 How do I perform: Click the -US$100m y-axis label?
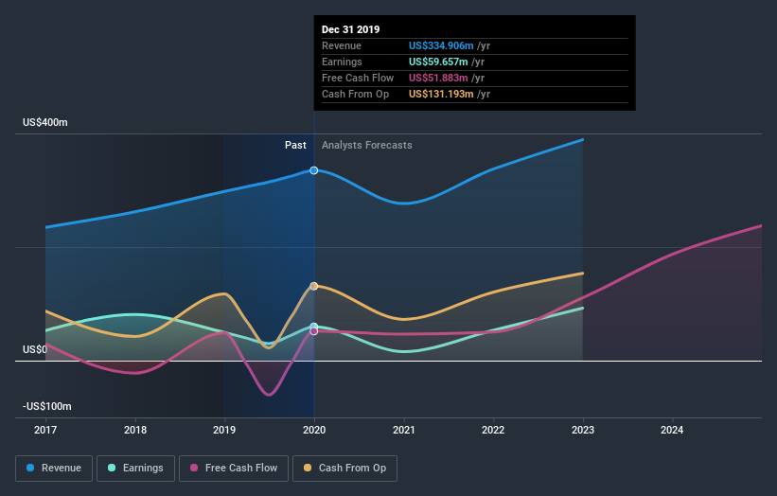point(47,406)
